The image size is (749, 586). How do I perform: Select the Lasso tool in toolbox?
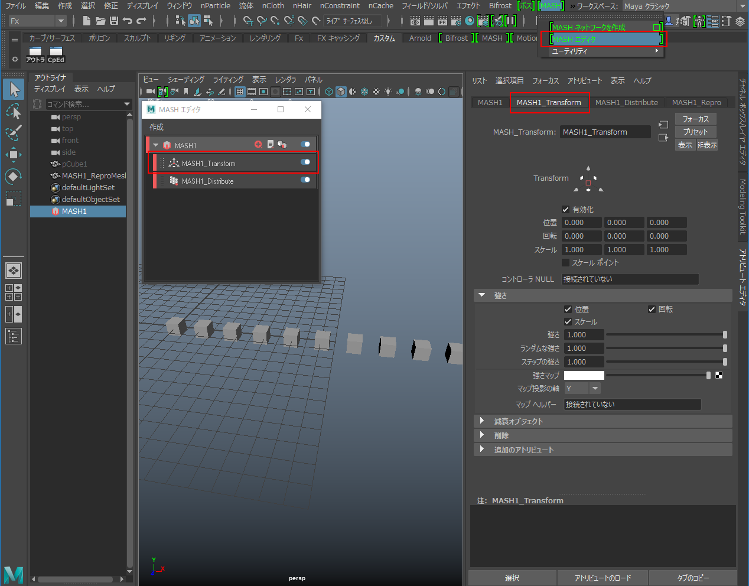tap(14, 111)
